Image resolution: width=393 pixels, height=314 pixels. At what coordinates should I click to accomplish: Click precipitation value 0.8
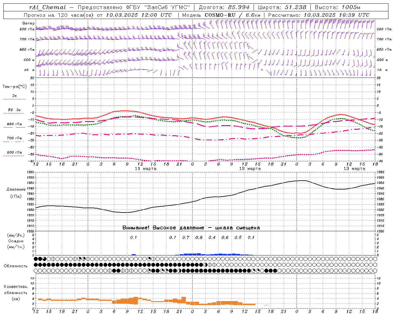(x=199, y=237)
